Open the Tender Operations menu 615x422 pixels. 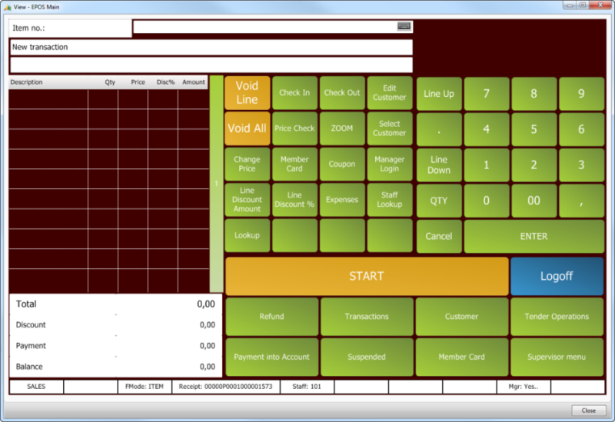[x=557, y=316]
